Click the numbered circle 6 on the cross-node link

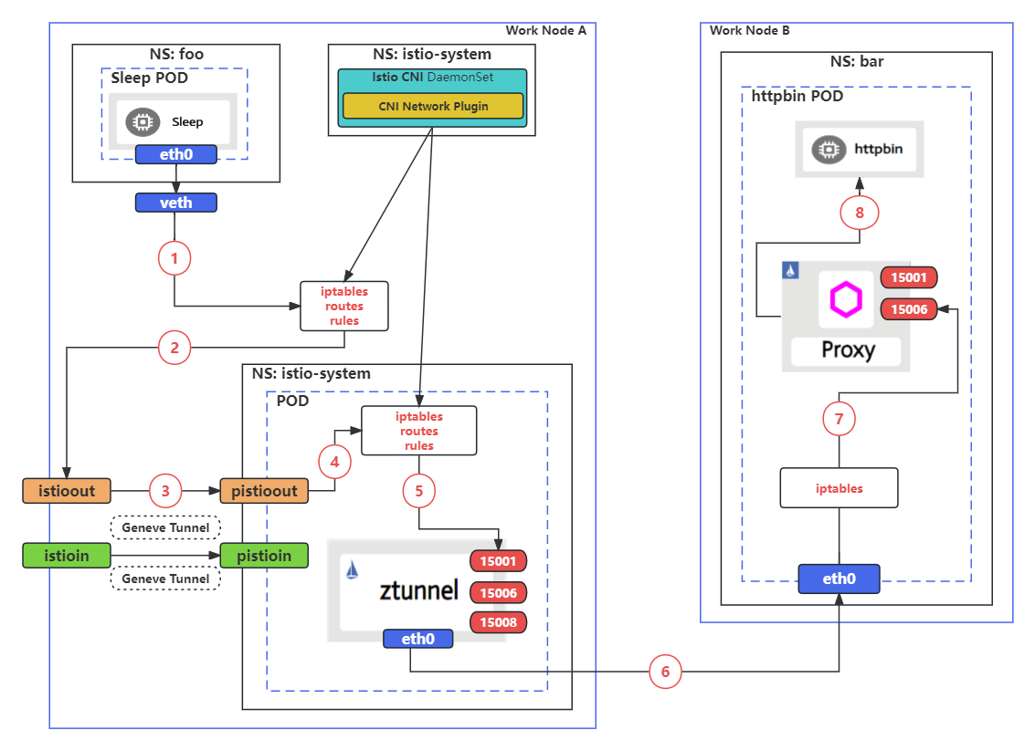pos(665,672)
